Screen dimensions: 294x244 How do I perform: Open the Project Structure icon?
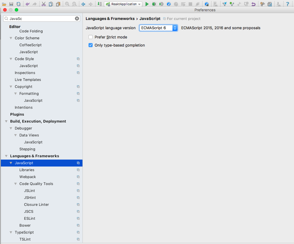[x=270, y=4]
